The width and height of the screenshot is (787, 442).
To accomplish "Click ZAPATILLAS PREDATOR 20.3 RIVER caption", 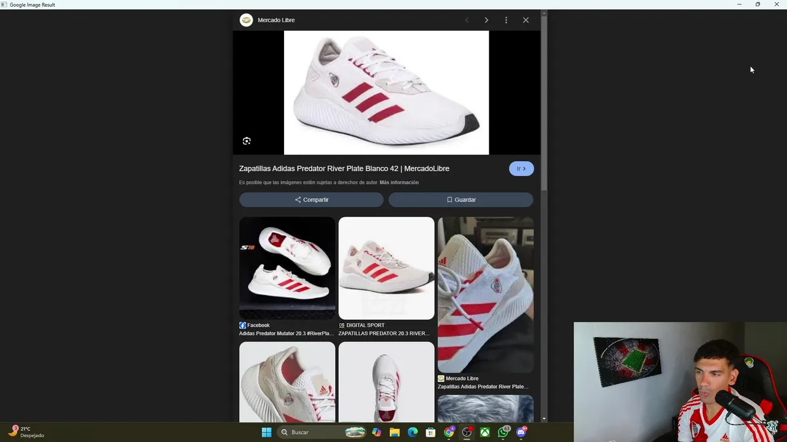I will click(384, 333).
